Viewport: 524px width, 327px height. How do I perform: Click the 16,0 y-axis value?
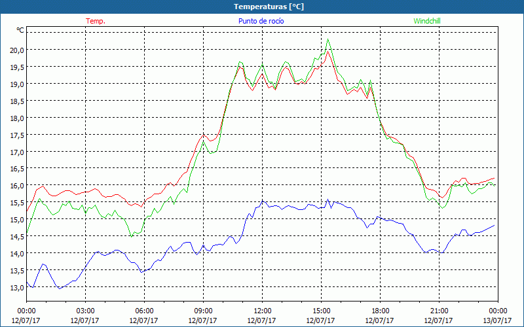[18, 186]
